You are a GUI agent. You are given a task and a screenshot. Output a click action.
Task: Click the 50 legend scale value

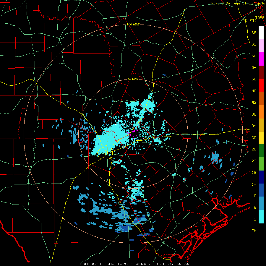pyautogui.click(x=254, y=79)
